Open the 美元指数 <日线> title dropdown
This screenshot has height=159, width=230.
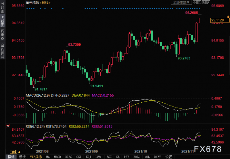tap(38, 3)
